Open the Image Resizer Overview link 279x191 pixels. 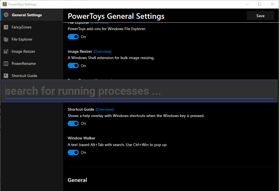[x=102, y=51]
